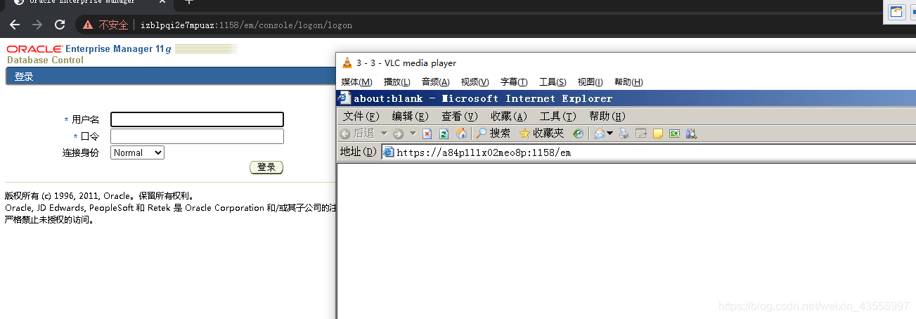Open Internet Explorer 文件(F) menu
This screenshot has width=916, height=319.
[361, 116]
